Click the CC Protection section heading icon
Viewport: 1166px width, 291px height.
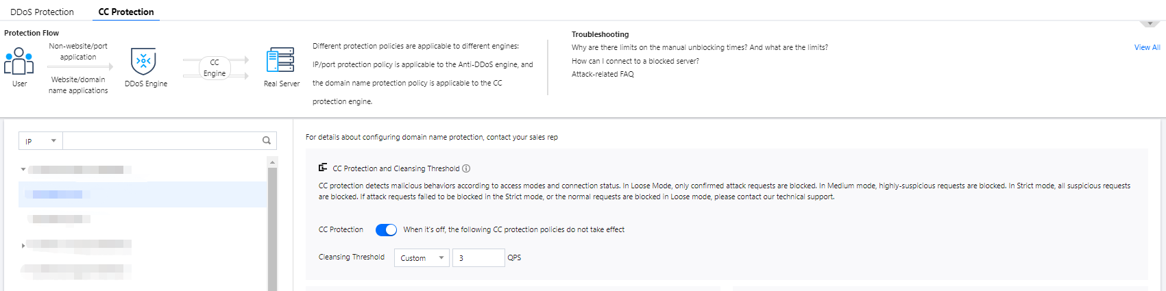click(x=323, y=168)
